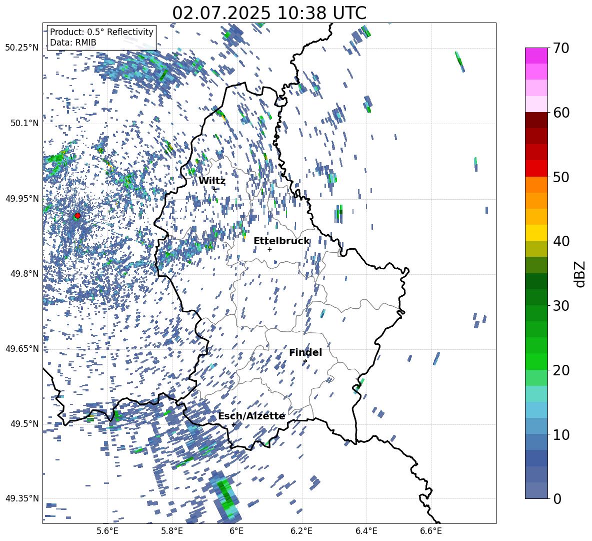
Task: Click the 5.8°E longitude label
Action: pos(172,531)
